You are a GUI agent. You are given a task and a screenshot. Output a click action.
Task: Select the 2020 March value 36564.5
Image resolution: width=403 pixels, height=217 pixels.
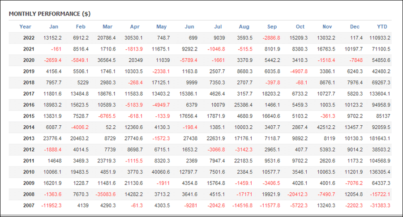[x=107, y=60]
